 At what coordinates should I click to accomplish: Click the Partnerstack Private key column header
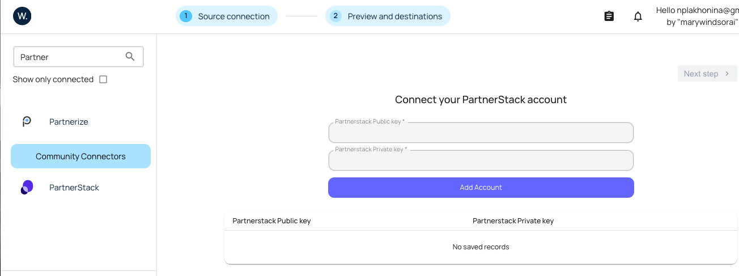tap(513, 221)
